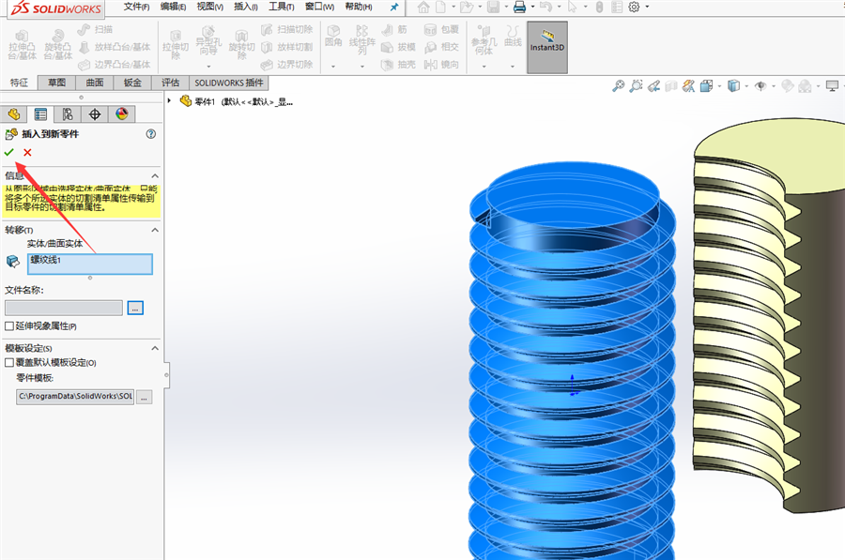Cancel with the red X icon
The height and width of the screenshot is (560, 845).
(27, 152)
